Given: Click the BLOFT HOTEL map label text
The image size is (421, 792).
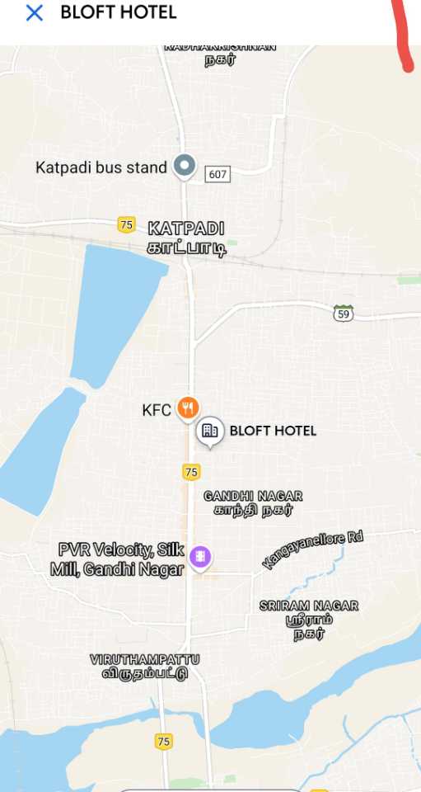Looking at the screenshot, I should (273, 431).
